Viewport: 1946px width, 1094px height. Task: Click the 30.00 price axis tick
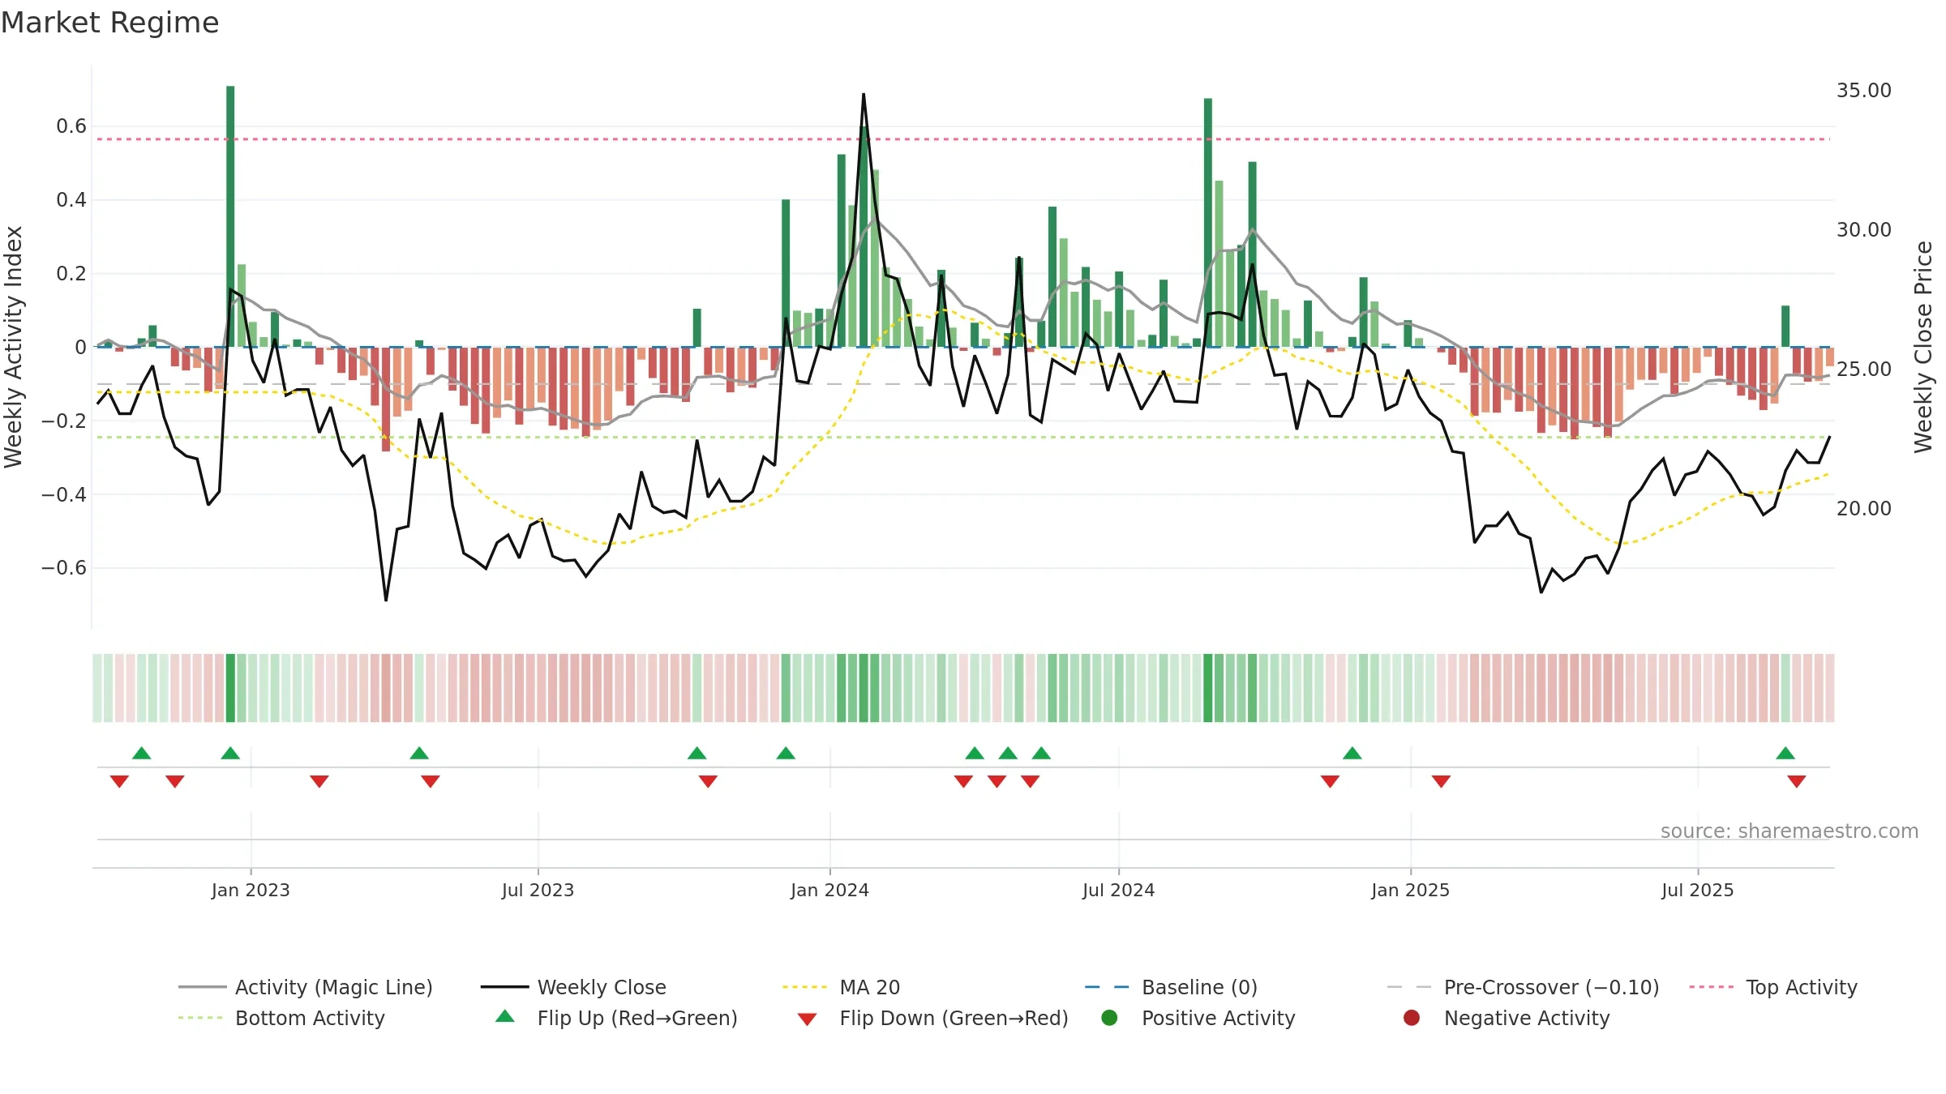[x=1863, y=230]
